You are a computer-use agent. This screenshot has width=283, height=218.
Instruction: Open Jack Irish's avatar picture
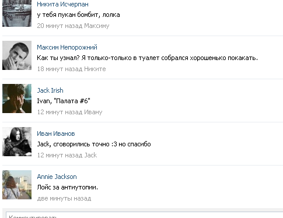point(17,99)
